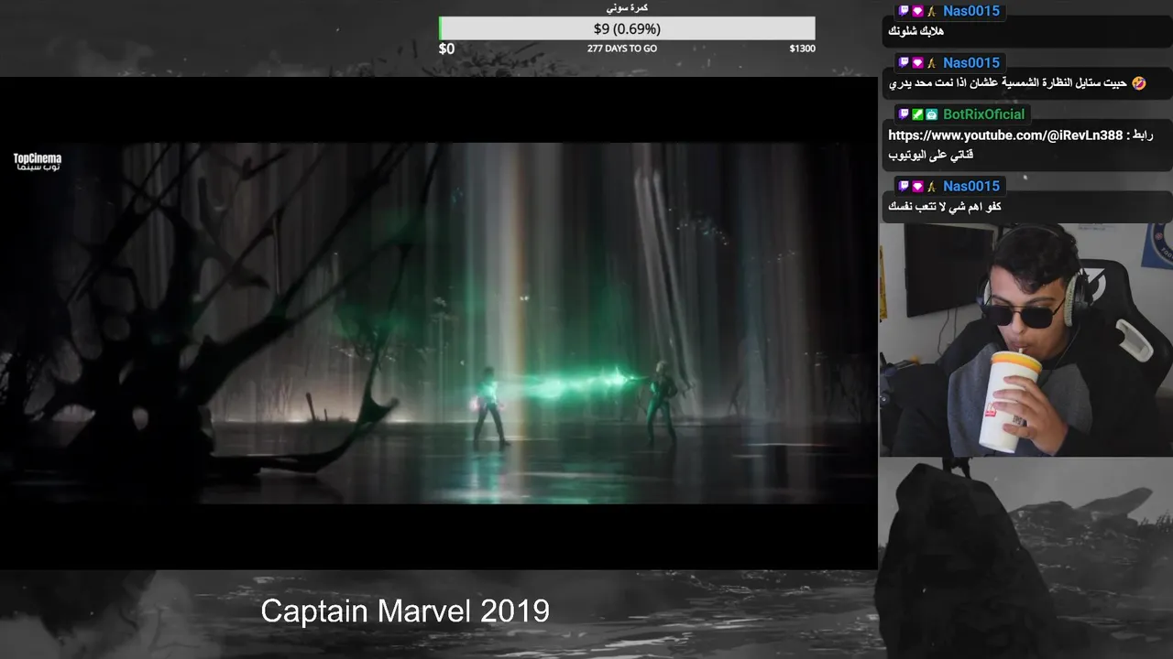The image size is (1173, 659).
Task: Click Twitch badge on the sunglasses-style message
Action: [x=904, y=63]
